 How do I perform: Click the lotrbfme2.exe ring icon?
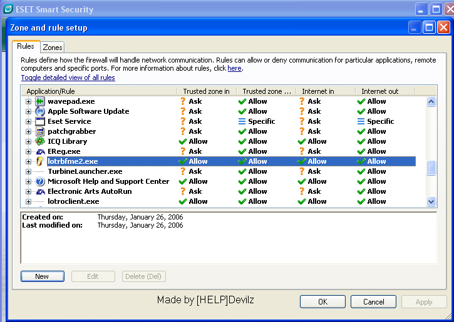click(x=40, y=161)
